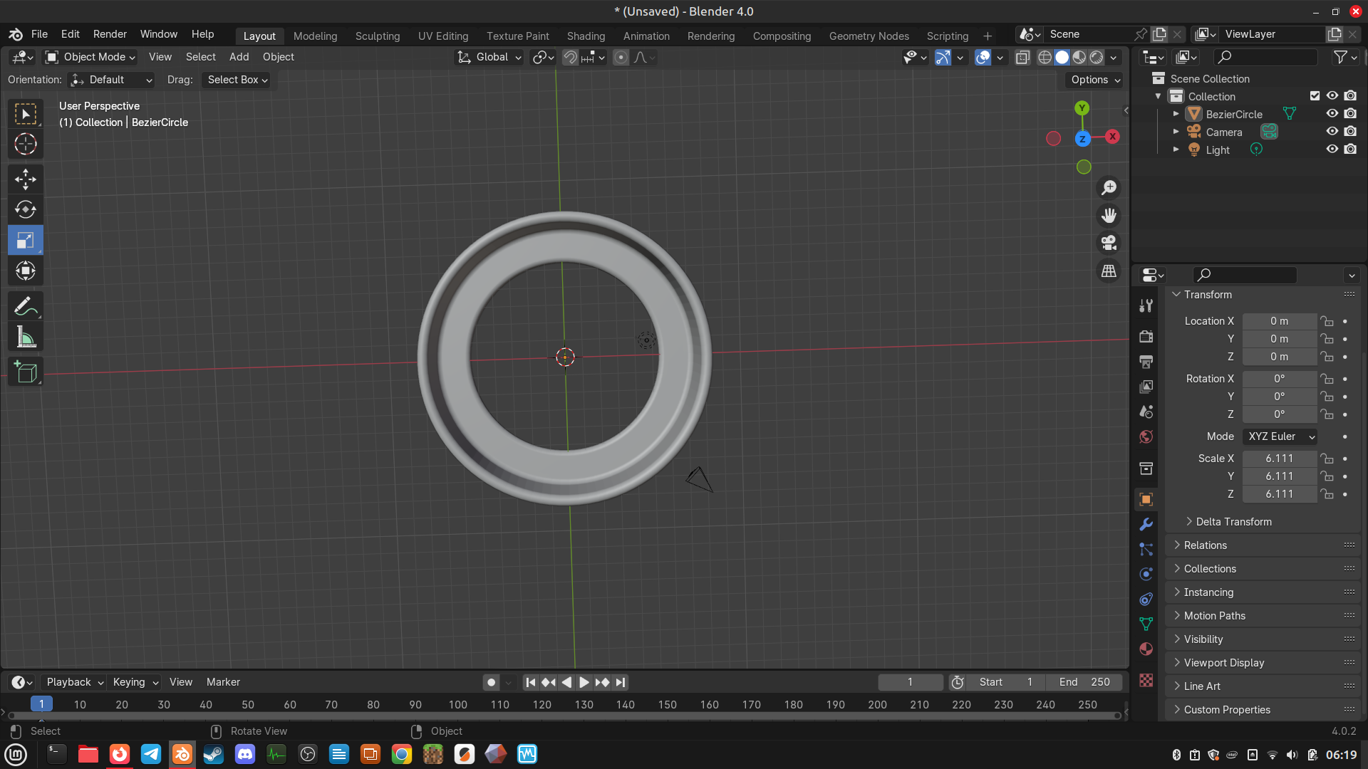Toggle camera view gizmo

1109,244
